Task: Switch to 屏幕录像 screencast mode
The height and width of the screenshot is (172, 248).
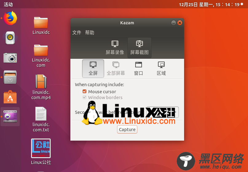Action: pyautogui.click(x=115, y=48)
